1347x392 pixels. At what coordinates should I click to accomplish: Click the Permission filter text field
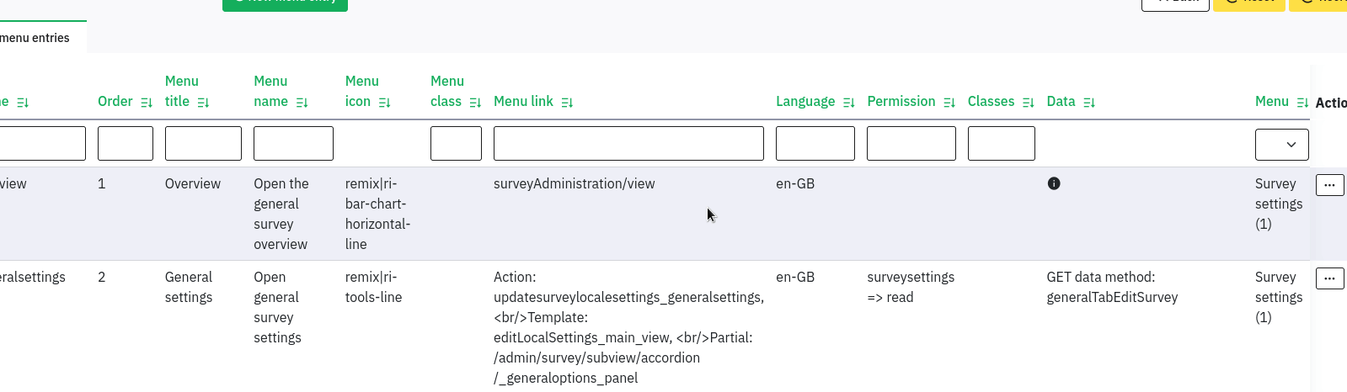911,144
